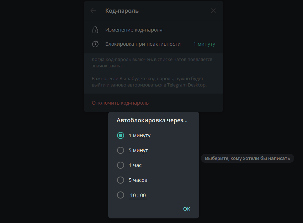Click the padlock icon for passcode change
This screenshot has height=223, width=303.
click(x=95, y=30)
